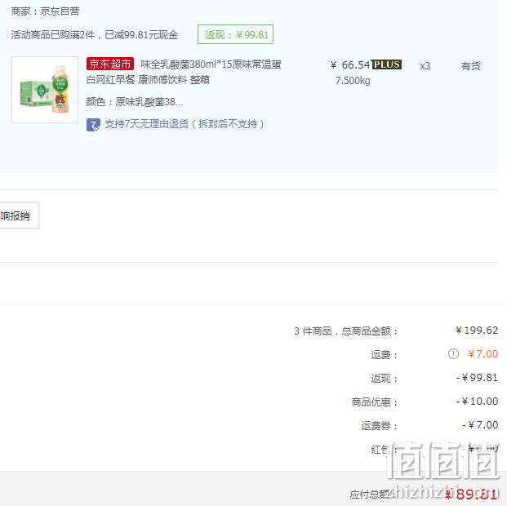Select the 运费券： label
This screenshot has width=507, height=506.
(x=380, y=425)
